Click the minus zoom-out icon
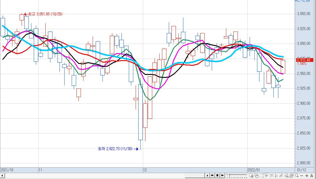This screenshot has height=179, width=316. pos(302,176)
